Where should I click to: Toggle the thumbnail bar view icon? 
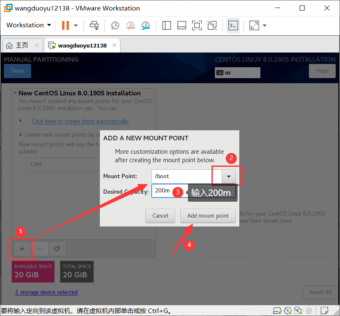point(182,25)
